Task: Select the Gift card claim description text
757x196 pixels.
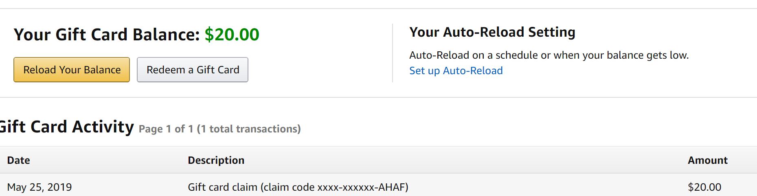Action: coord(222,187)
